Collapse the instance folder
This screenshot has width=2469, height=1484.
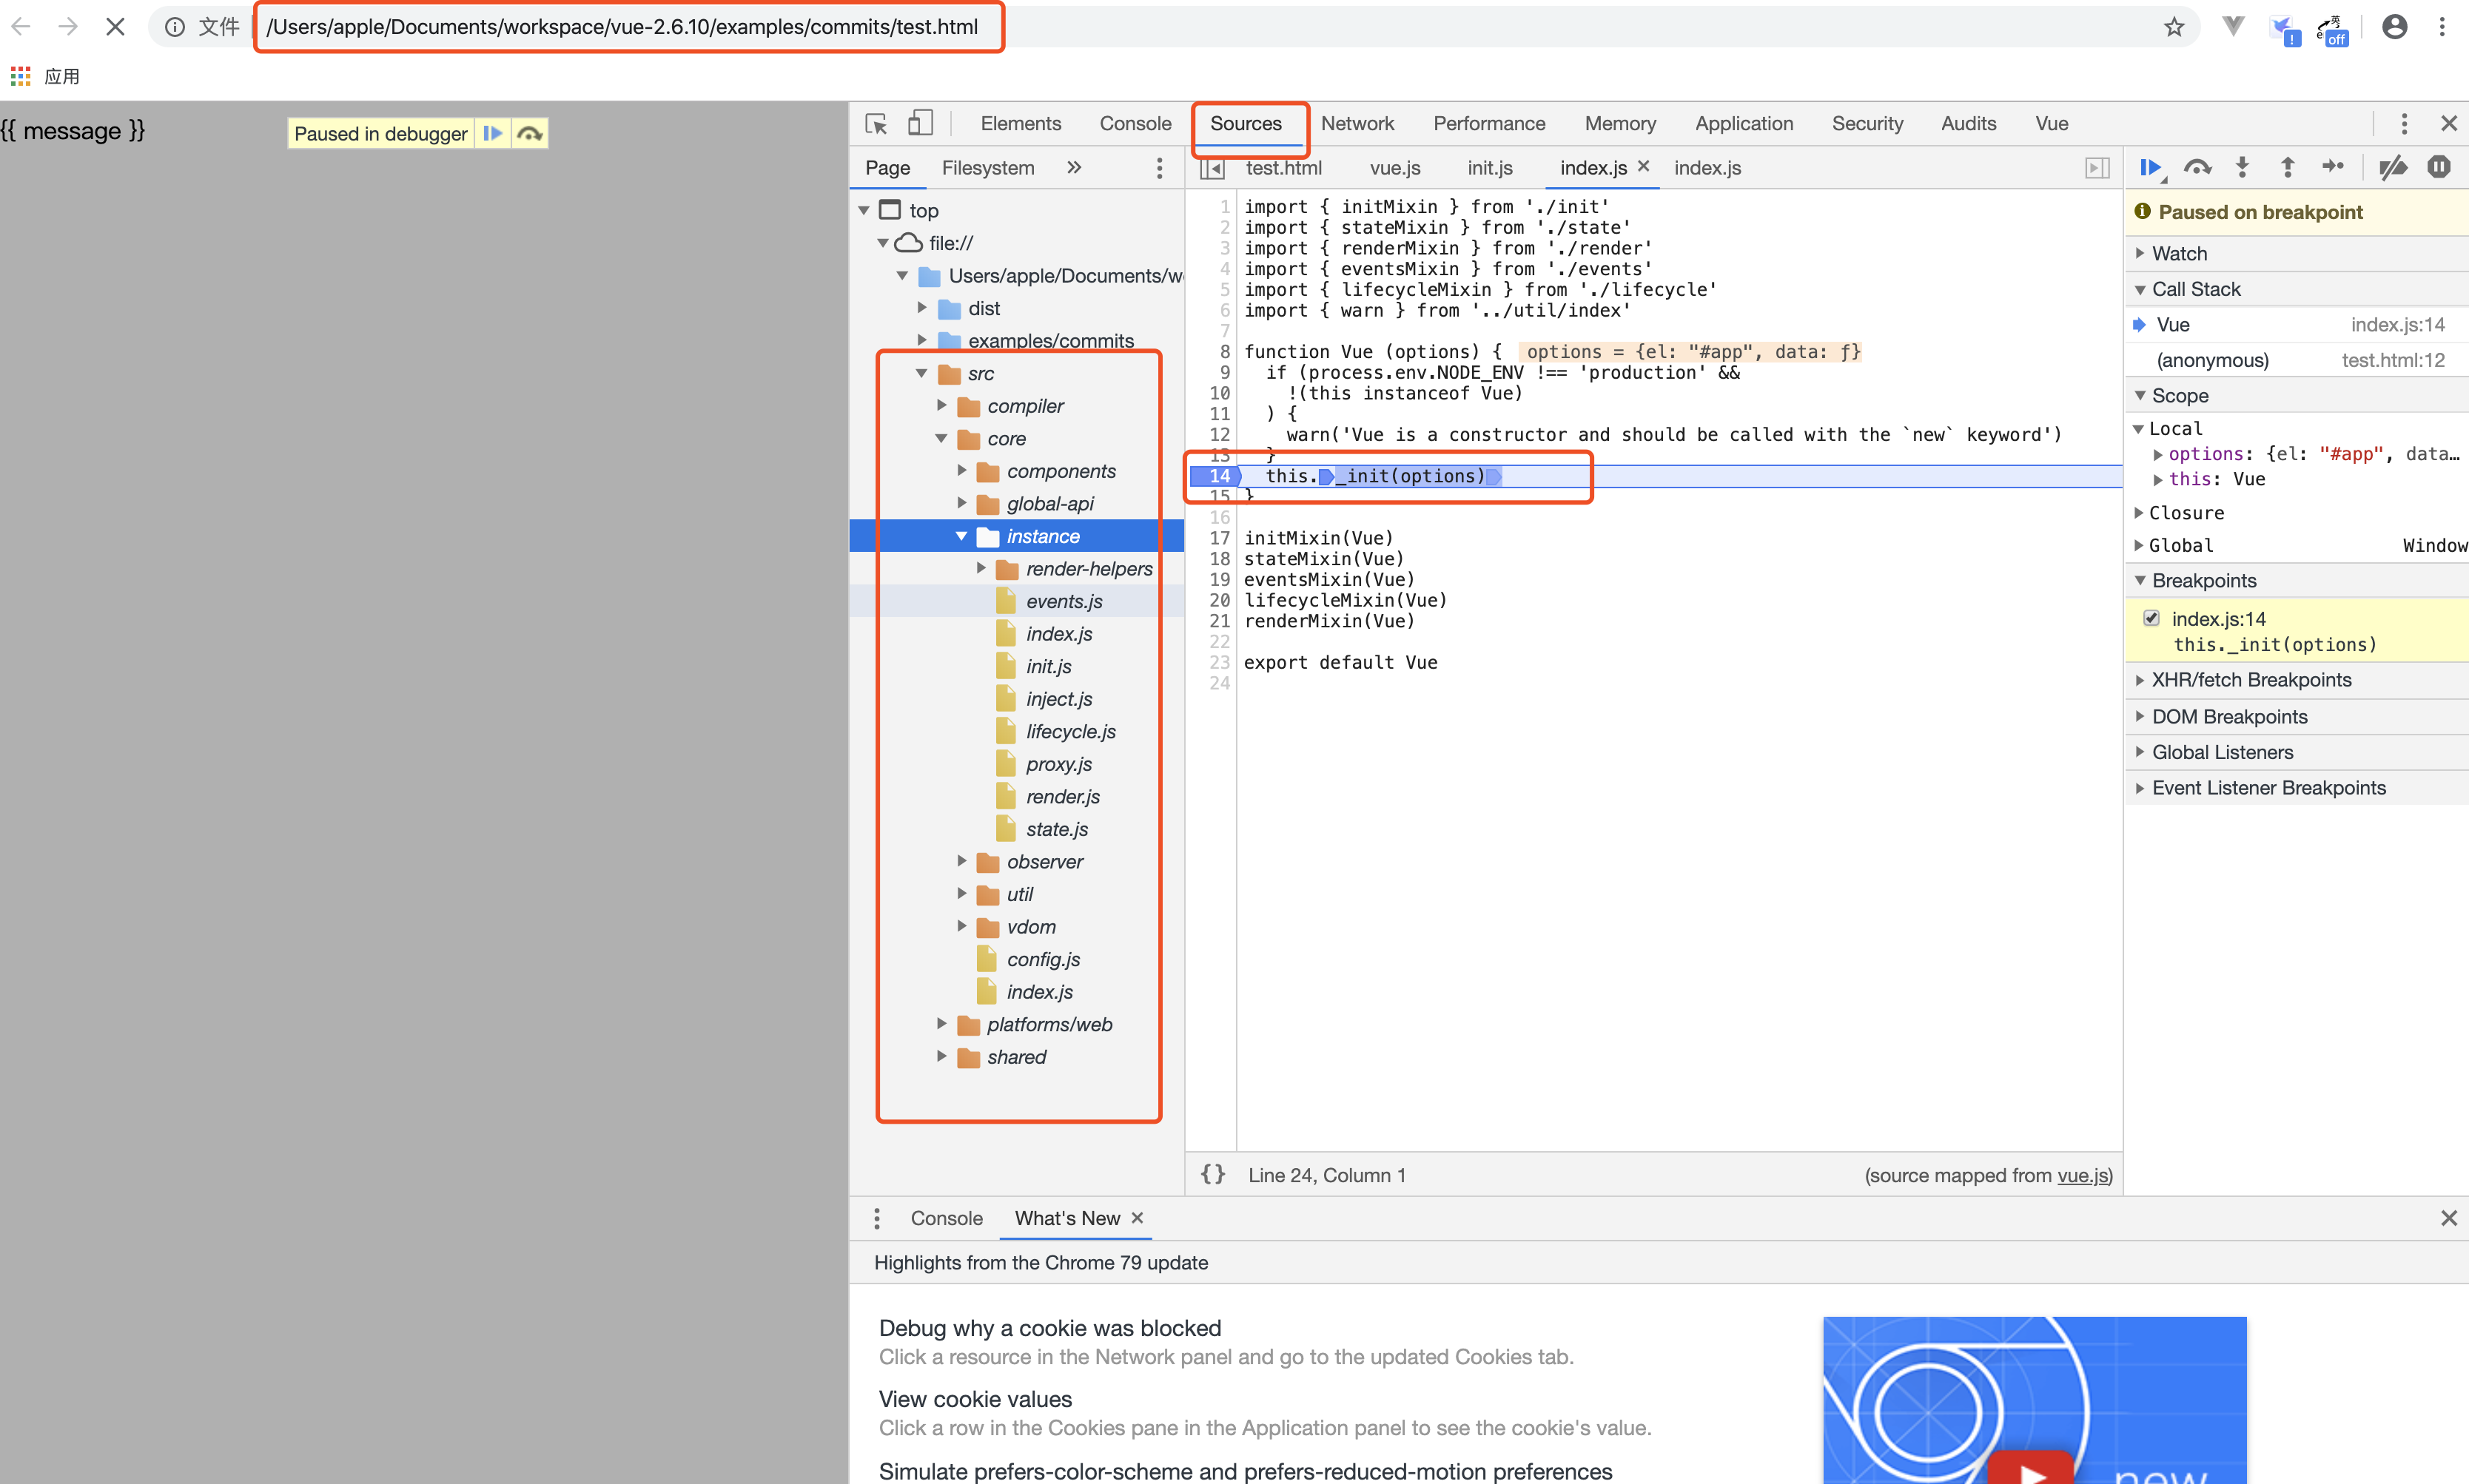tap(961, 536)
